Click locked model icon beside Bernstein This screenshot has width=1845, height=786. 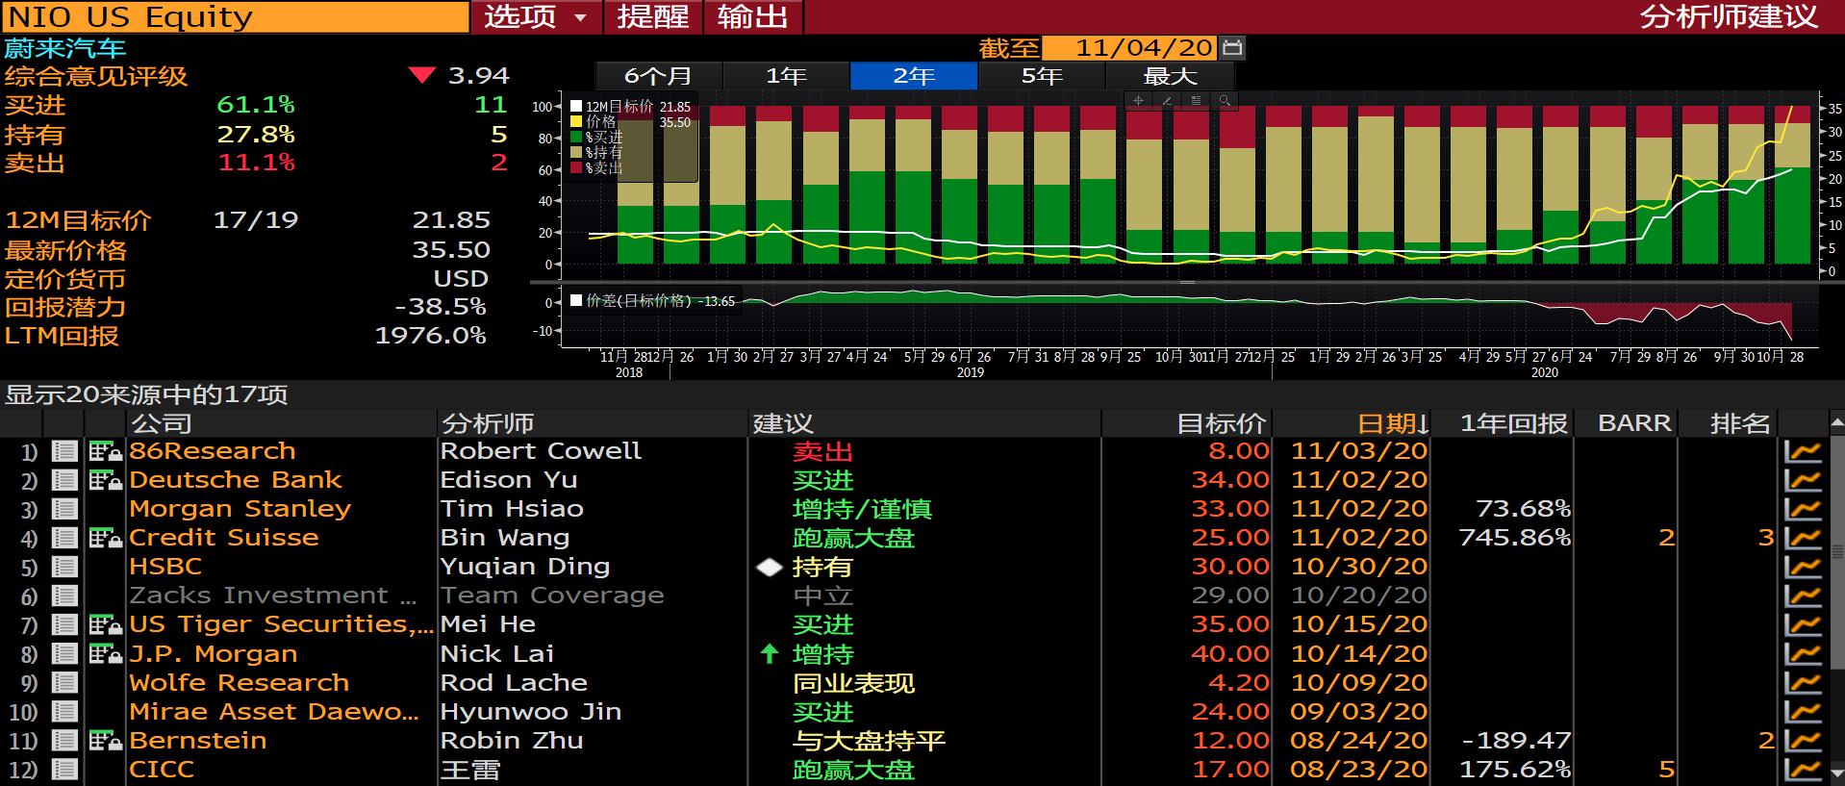(105, 740)
